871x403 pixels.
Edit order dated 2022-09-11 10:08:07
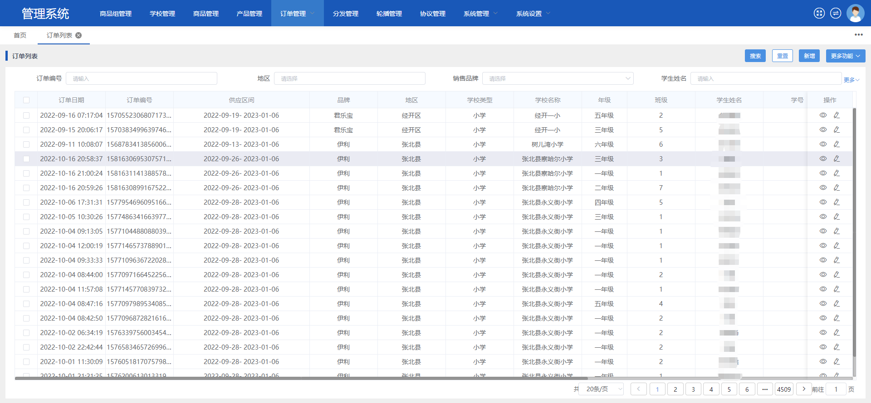(x=837, y=144)
